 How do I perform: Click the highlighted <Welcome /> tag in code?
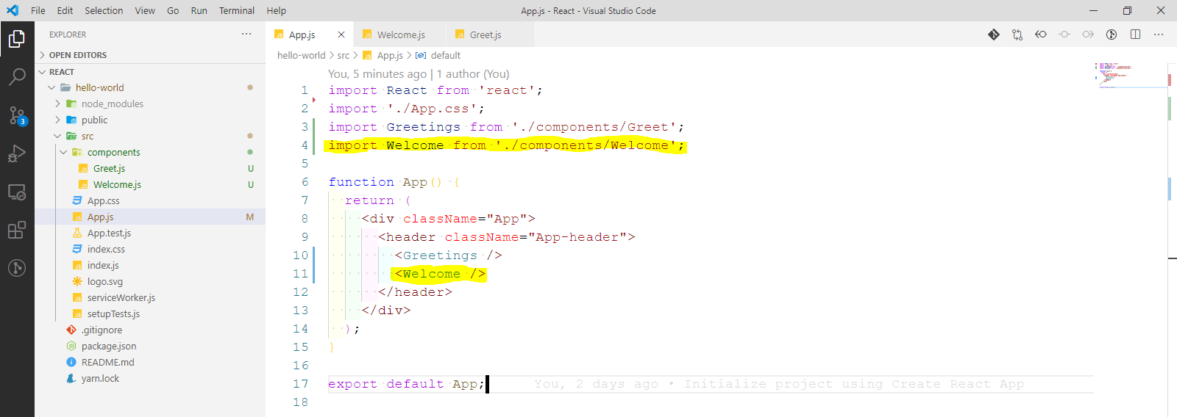click(x=440, y=274)
